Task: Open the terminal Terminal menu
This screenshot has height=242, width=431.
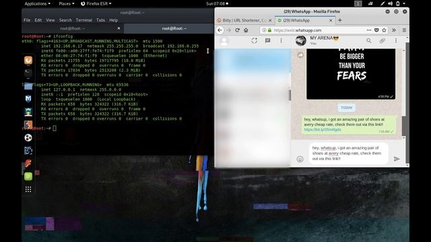Action: click(84, 20)
